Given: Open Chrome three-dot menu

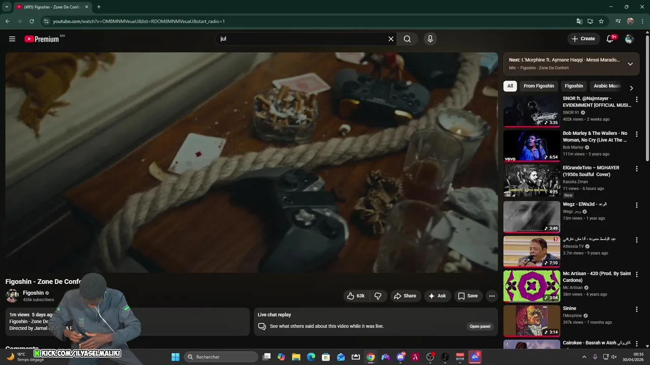Looking at the screenshot, I should coord(642,21).
